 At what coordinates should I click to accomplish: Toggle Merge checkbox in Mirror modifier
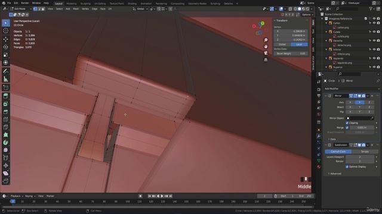point(347,127)
